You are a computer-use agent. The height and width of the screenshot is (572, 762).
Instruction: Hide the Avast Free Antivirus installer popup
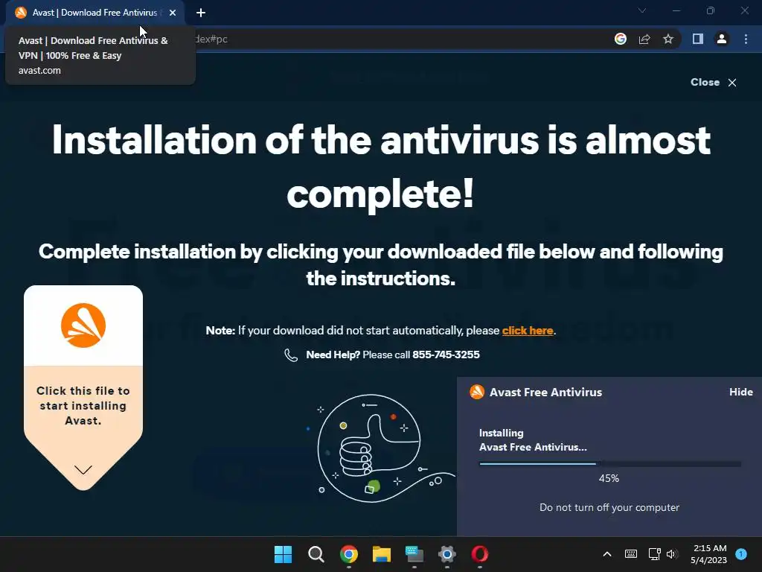pyautogui.click(x=740, y=392)
